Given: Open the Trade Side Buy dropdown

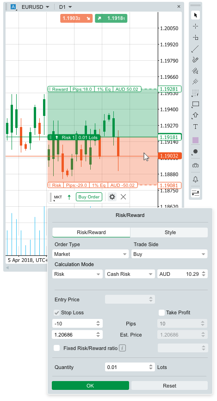Looking at the screenshot, I should (x=169, y=254).
